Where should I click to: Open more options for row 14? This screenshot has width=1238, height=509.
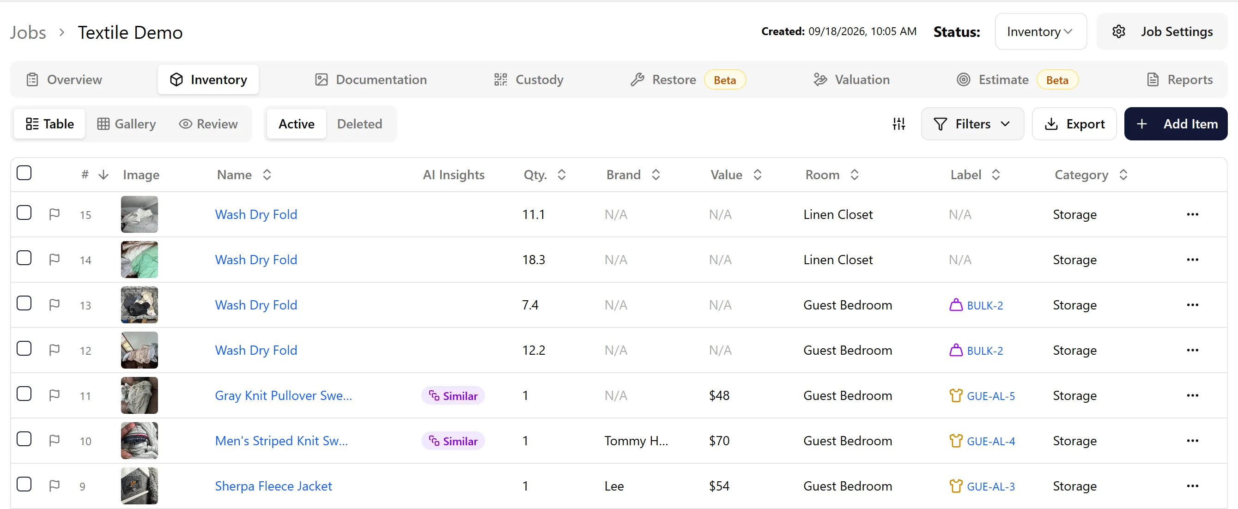tap(1192, 260)
